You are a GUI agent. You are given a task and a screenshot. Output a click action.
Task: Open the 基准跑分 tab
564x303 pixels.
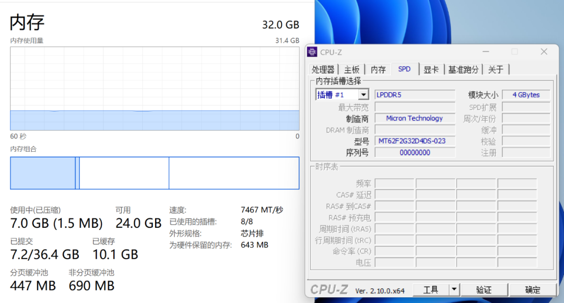[463, 70]
